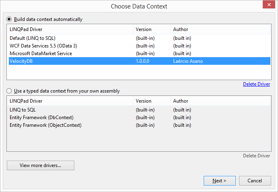
Task: Click Version column header in upper list
Action: 152,29
